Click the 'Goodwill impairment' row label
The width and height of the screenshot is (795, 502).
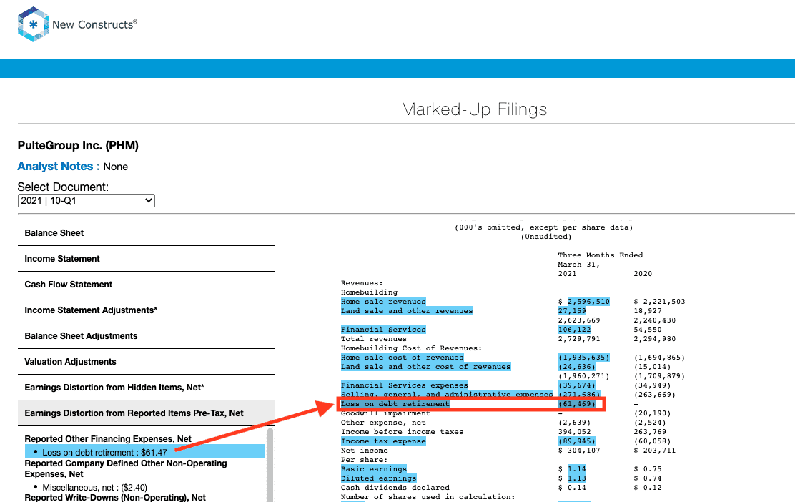tap(385, 413)
